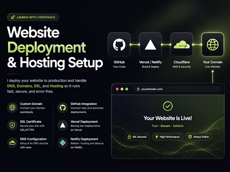Screen dimensions: 230x172
Task: Click 'Blazing fast deployments on Vercel' text
Action: point(85,128)
